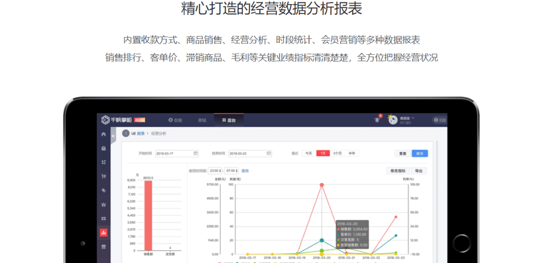Open the 23:00 night-shift start time selector
The image size is (549, 263).
215,171
